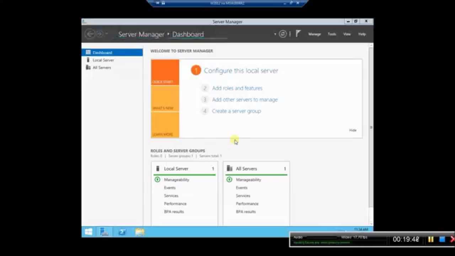Go back with the Back arrow button

pos(90,34)
